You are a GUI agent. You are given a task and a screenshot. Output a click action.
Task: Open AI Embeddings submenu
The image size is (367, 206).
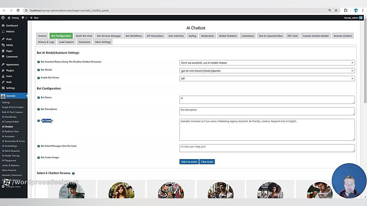tap(9, 146)
